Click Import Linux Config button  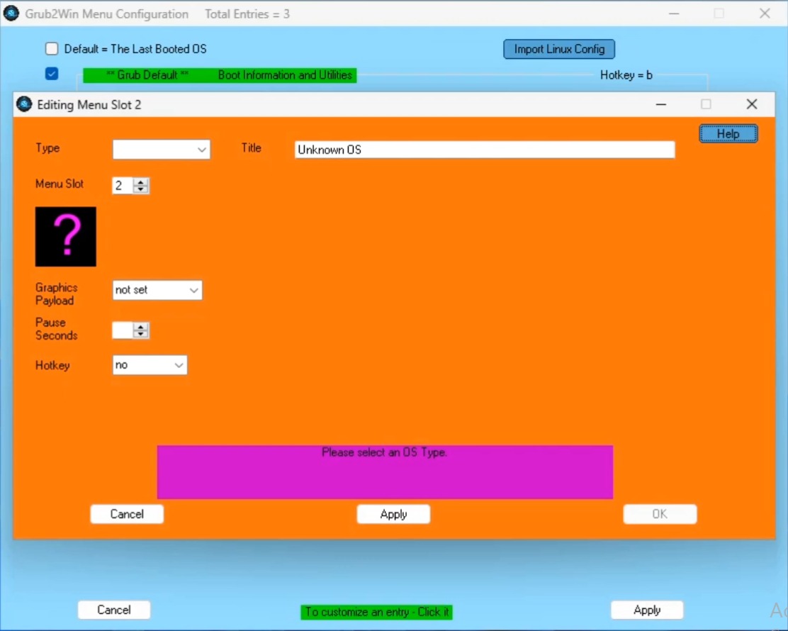(559, 49)
